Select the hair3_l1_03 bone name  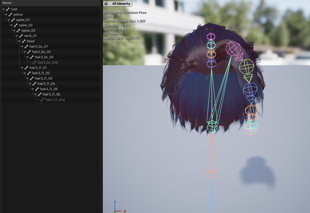click(x=43, y=78)
